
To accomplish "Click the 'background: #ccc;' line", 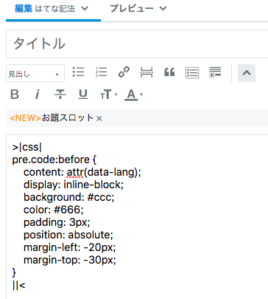I will 69,197.
